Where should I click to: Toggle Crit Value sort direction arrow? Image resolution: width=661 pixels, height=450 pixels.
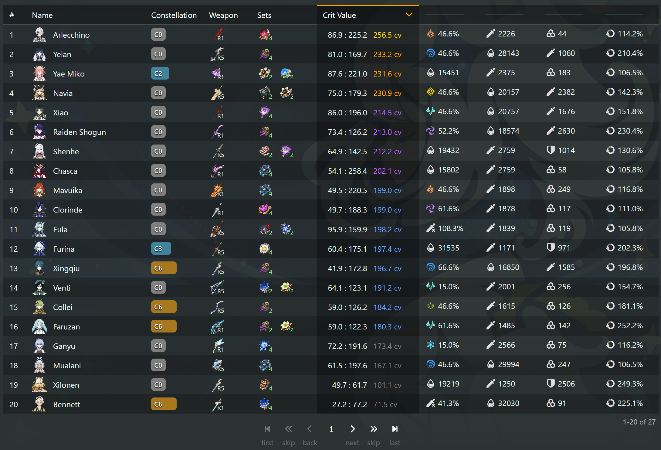click(x=409, y=15)
